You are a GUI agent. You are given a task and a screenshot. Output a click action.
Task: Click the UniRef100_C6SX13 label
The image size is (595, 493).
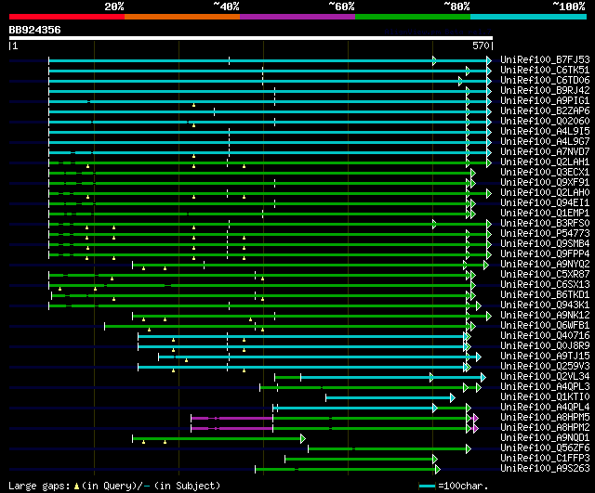(545, 285)
